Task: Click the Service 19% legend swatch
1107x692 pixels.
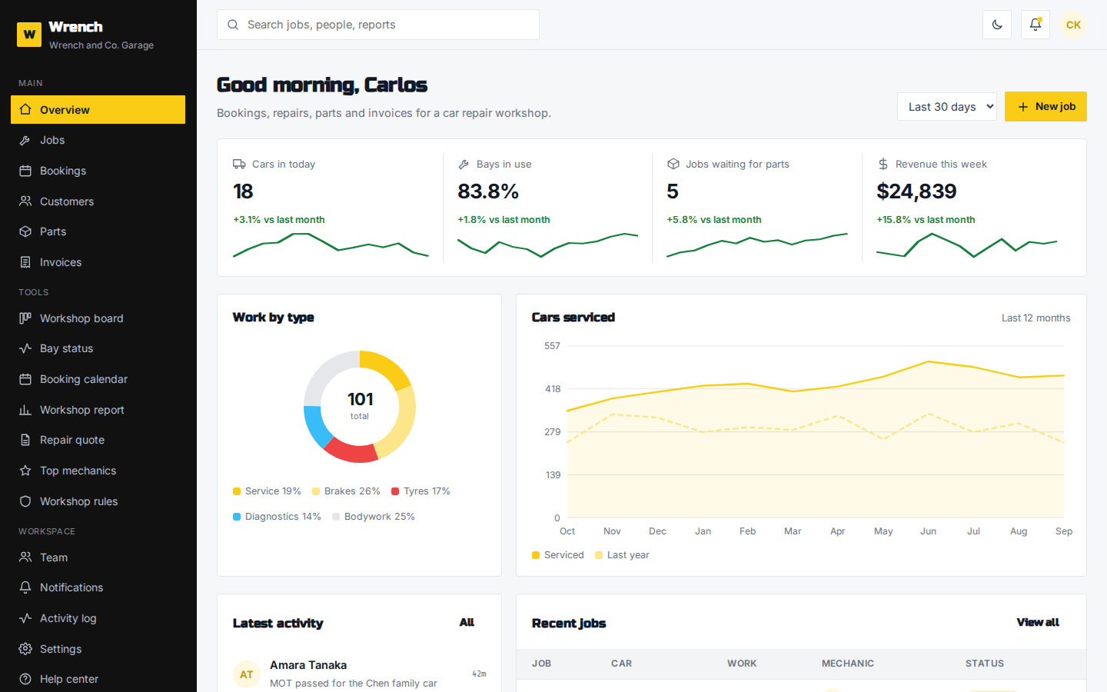Action: 237,491
